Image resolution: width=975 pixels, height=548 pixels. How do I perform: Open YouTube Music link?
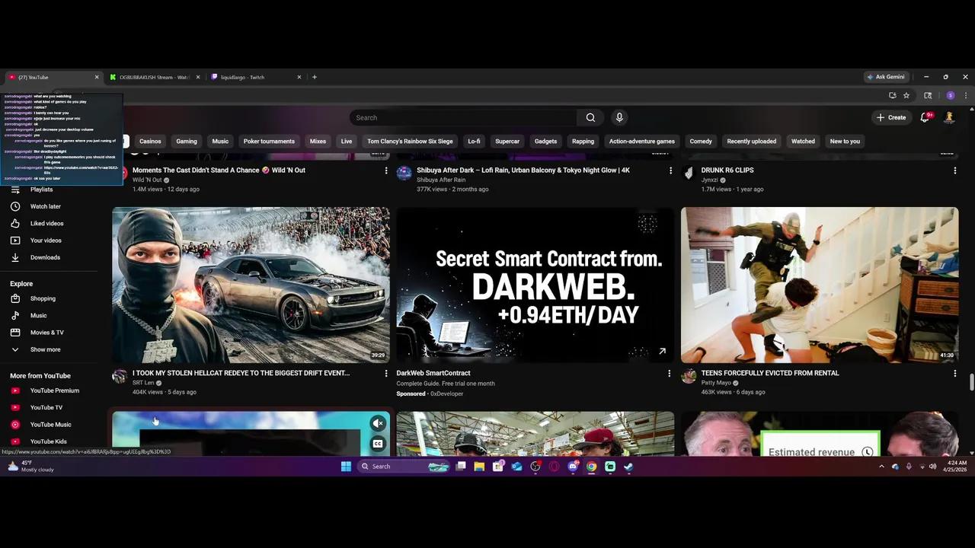pos(50,425)
